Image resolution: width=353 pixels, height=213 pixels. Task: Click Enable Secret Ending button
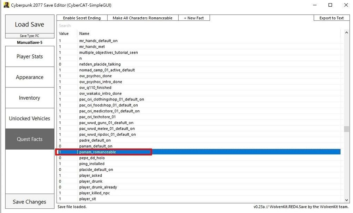(82, 18)
